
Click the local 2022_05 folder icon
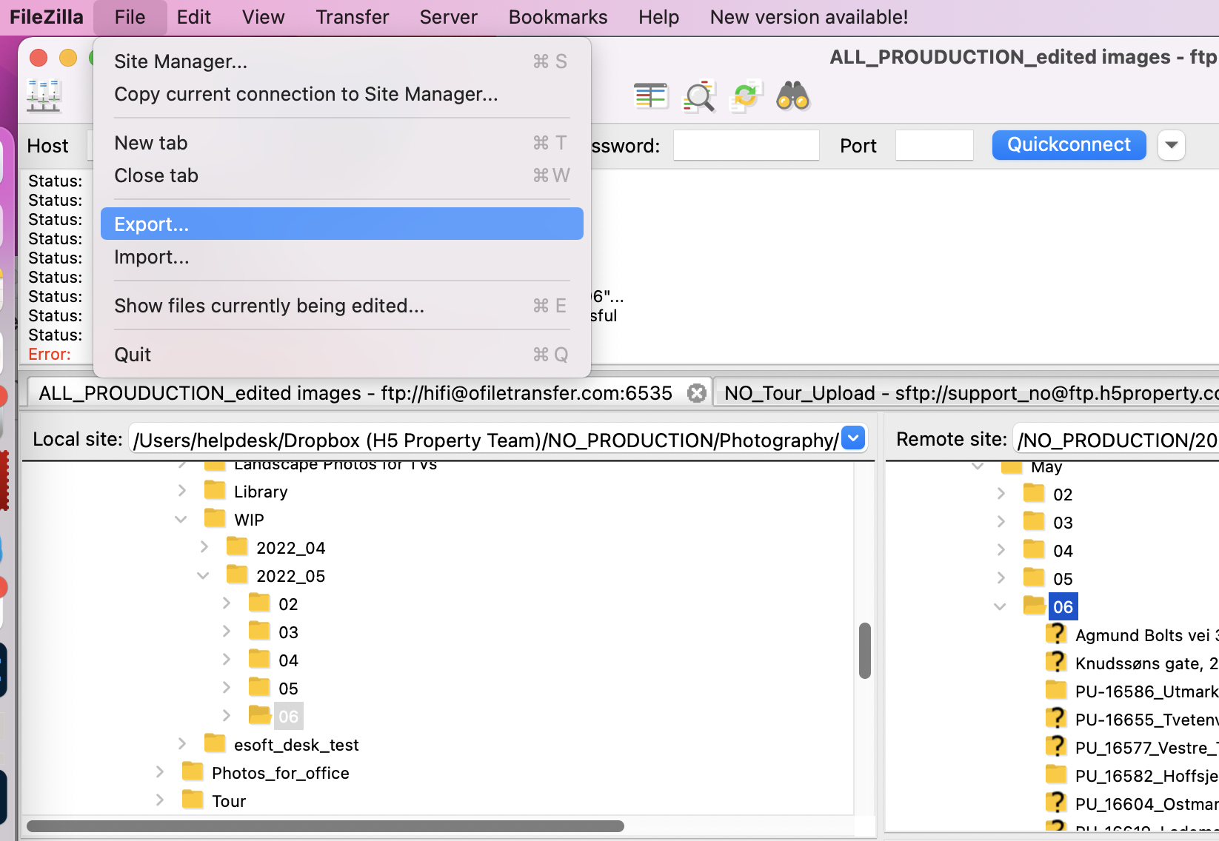click(x=237, y=574)
